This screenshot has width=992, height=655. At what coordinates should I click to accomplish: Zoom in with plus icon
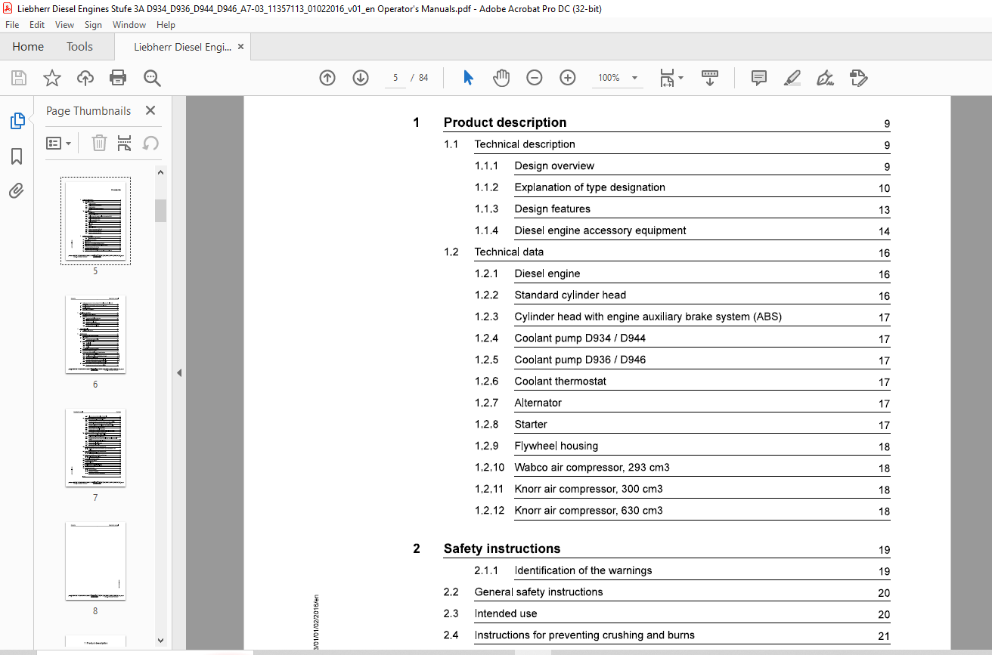[568, 78]
